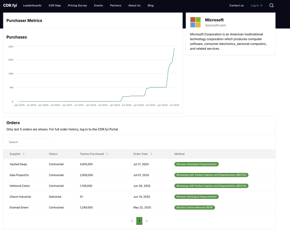Click the Jul 17, 2025 order date

[x=141, y=164]
